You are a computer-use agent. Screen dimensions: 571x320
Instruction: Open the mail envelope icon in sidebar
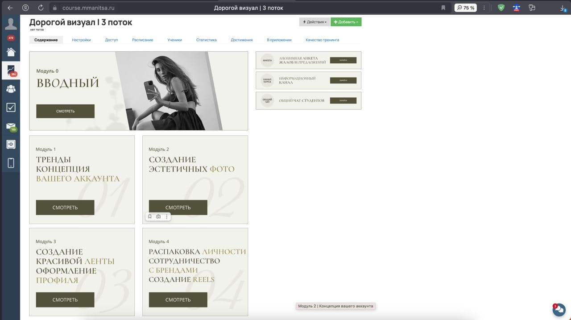(x=11, y=126)
